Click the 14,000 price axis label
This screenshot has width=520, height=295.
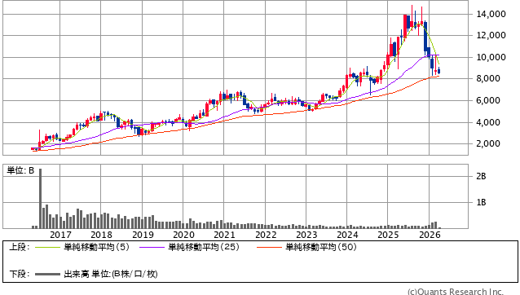pos(491,14)
